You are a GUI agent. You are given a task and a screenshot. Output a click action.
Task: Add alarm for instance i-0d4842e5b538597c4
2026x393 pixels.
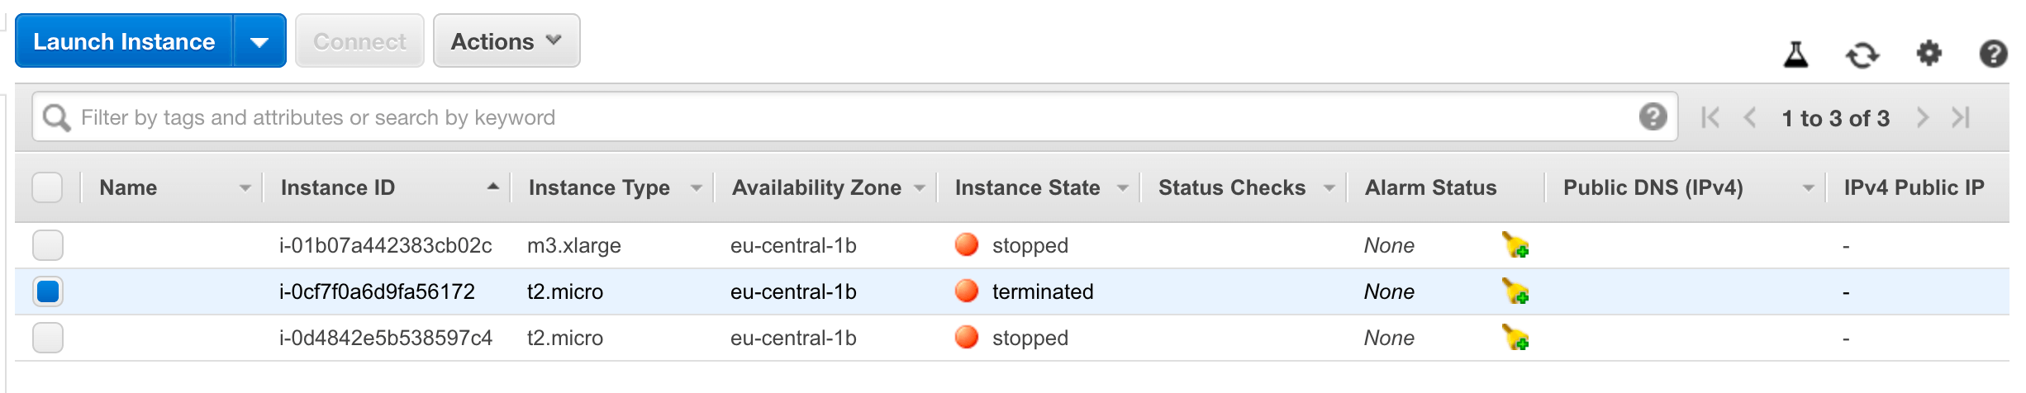click(x=1515, y=338)
